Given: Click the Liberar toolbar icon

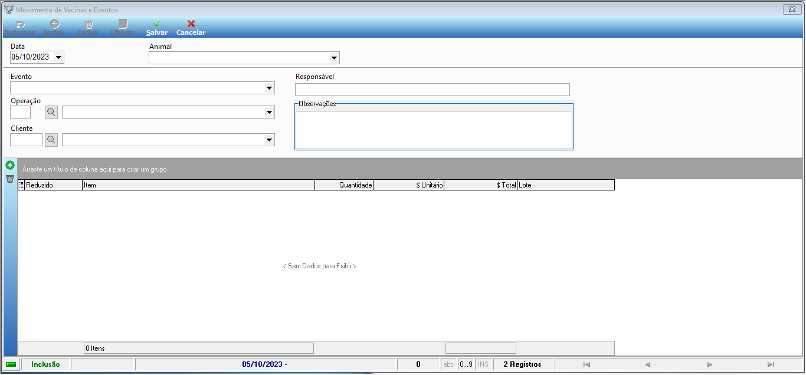Looking at the screenshot, I should coord(123,24).
